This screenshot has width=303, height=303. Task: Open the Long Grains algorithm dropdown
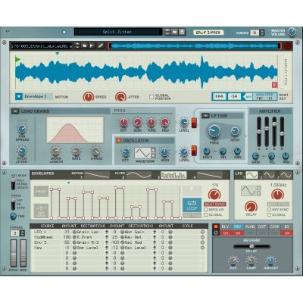pos(15,111)
